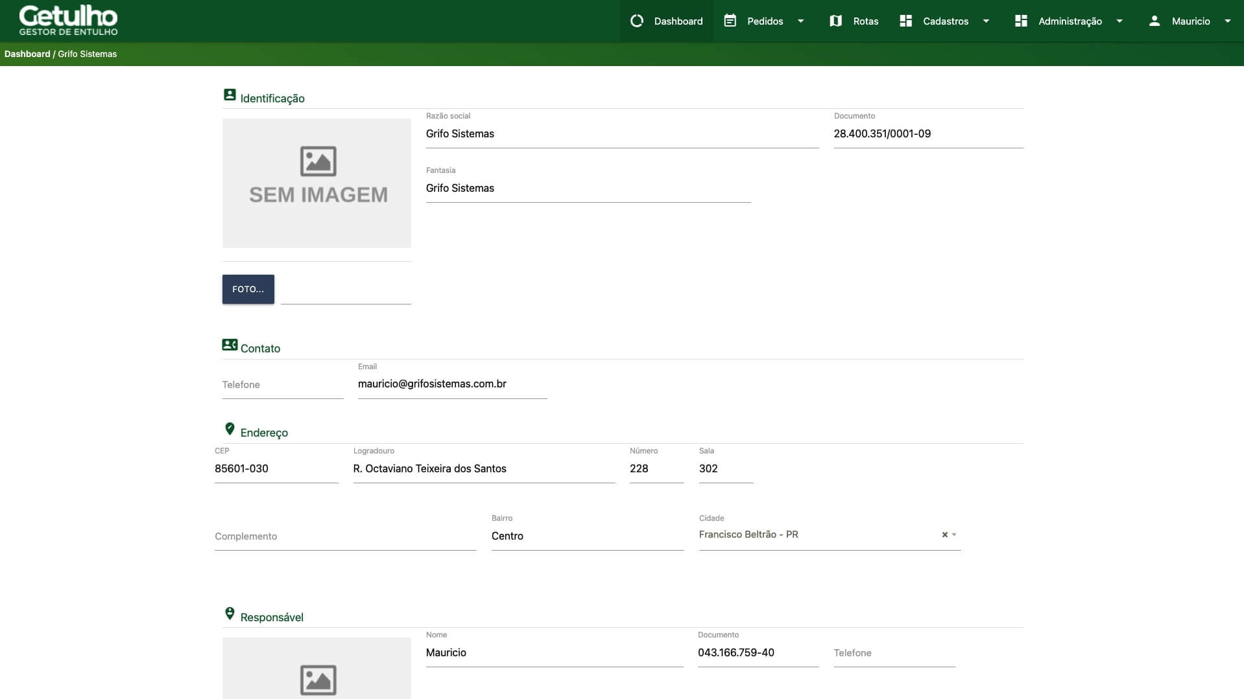Click the CEP field
This screenshot has height=699, width=1244.
(x=276, y=468)
